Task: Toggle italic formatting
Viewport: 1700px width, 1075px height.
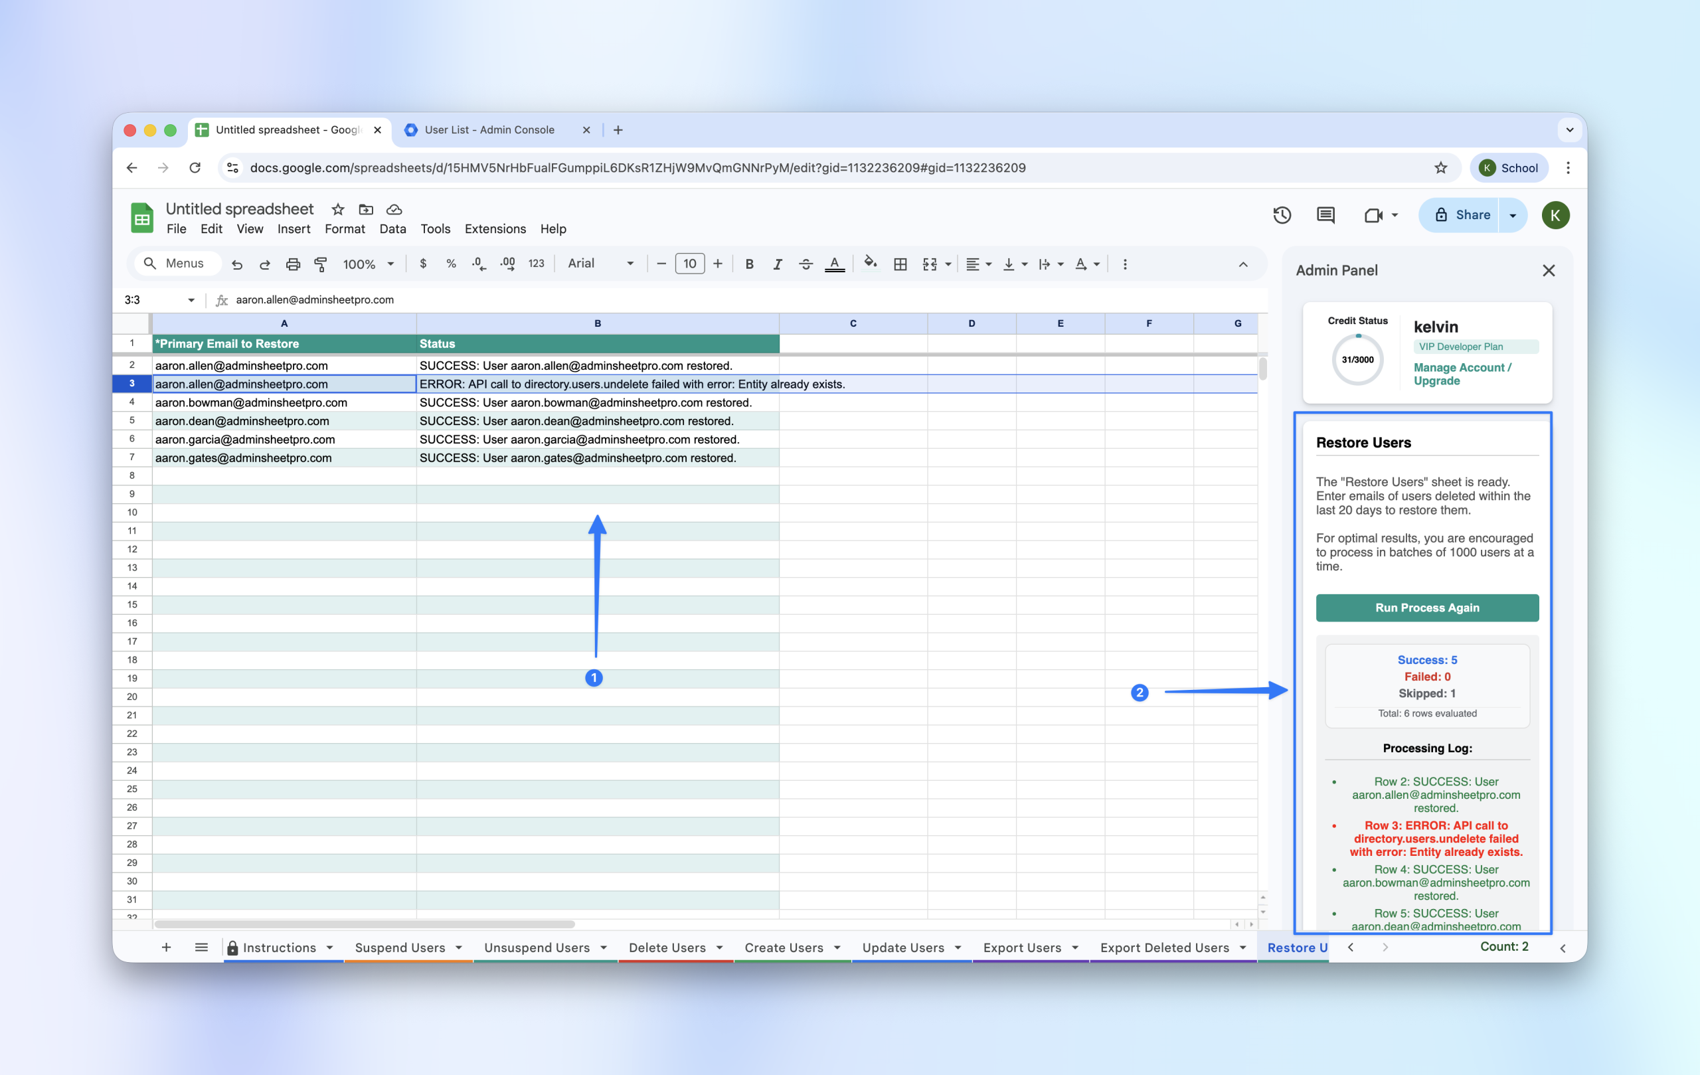Action: click(777, 264)
